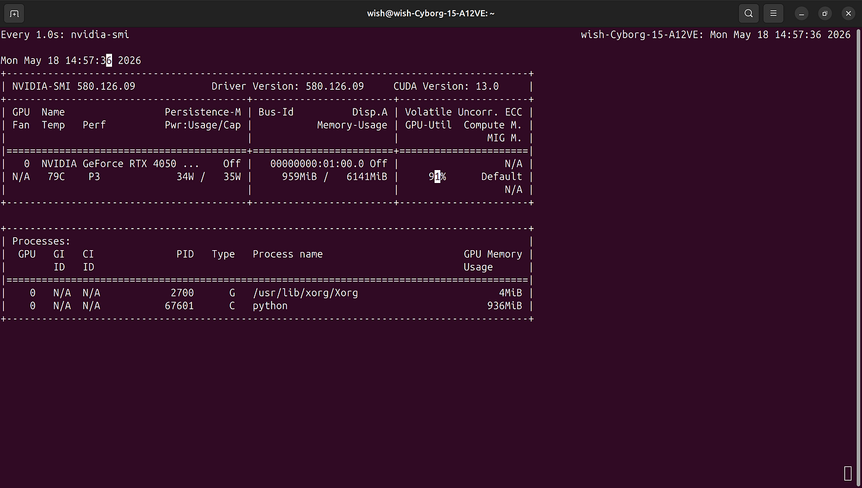The image size is (862, 488).
Task: Select the Driver Version: 580.126.09 text
Action: 288,86
